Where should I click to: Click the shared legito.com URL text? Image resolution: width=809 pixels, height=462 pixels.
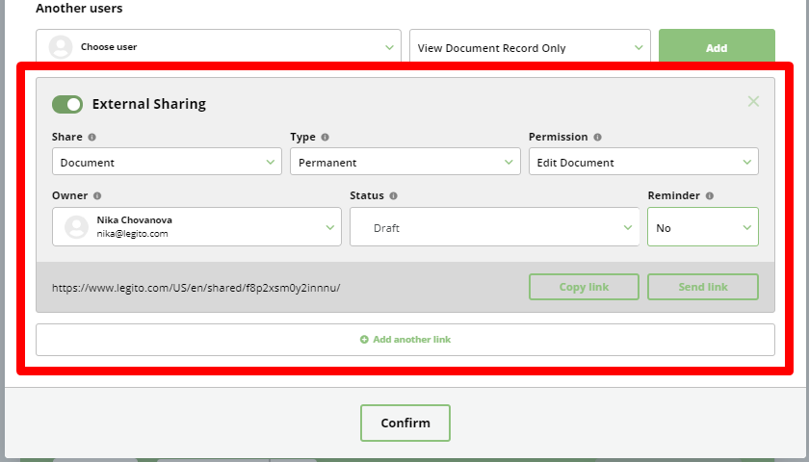(x=196, y=288)
